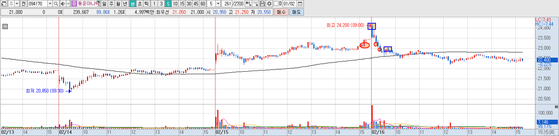Click the opening price 20,950

click(219, 12)
